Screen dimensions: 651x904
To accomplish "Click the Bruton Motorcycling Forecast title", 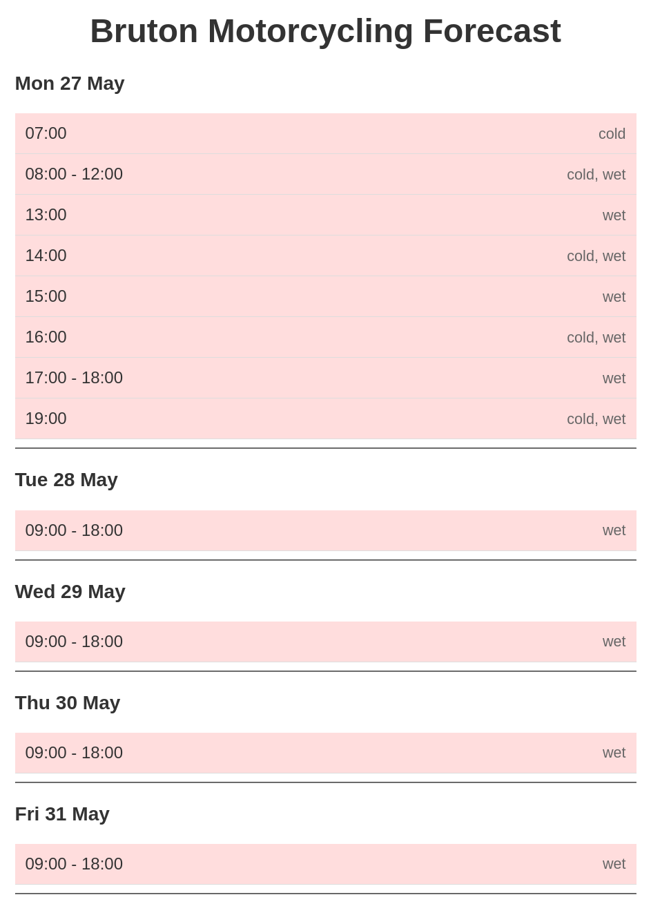I will [x=325, y=31].
